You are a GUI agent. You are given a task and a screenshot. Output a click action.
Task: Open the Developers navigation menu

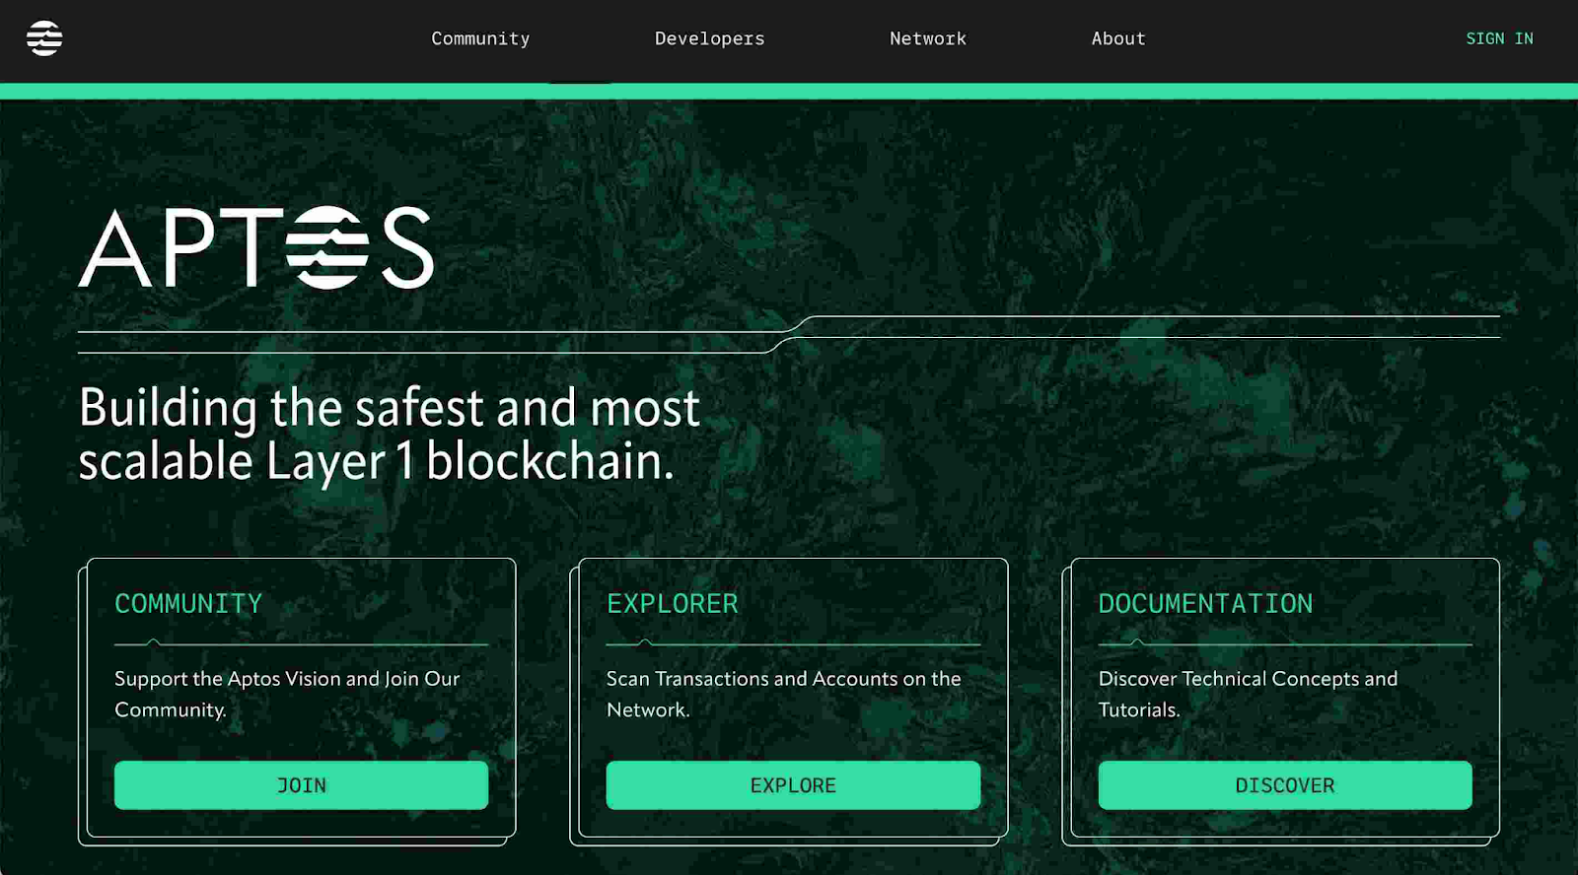[709, 38]
